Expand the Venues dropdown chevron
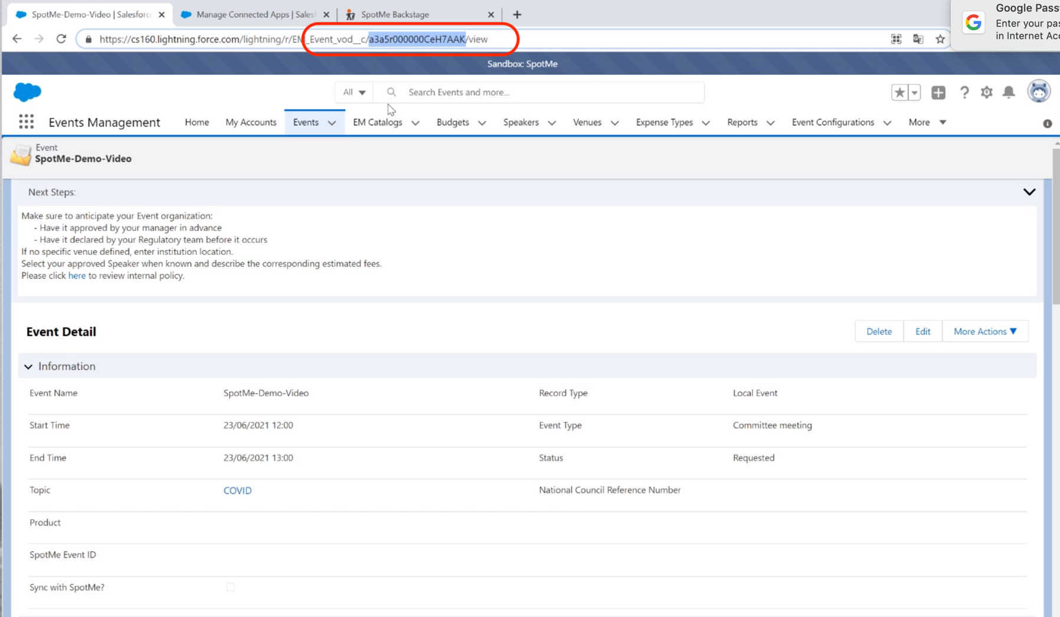The image size is (1060, 617). (614, 123)
